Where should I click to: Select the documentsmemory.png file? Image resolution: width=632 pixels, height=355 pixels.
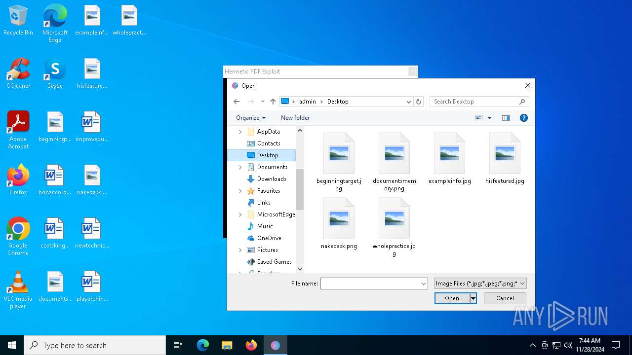(x=394, y=162)
